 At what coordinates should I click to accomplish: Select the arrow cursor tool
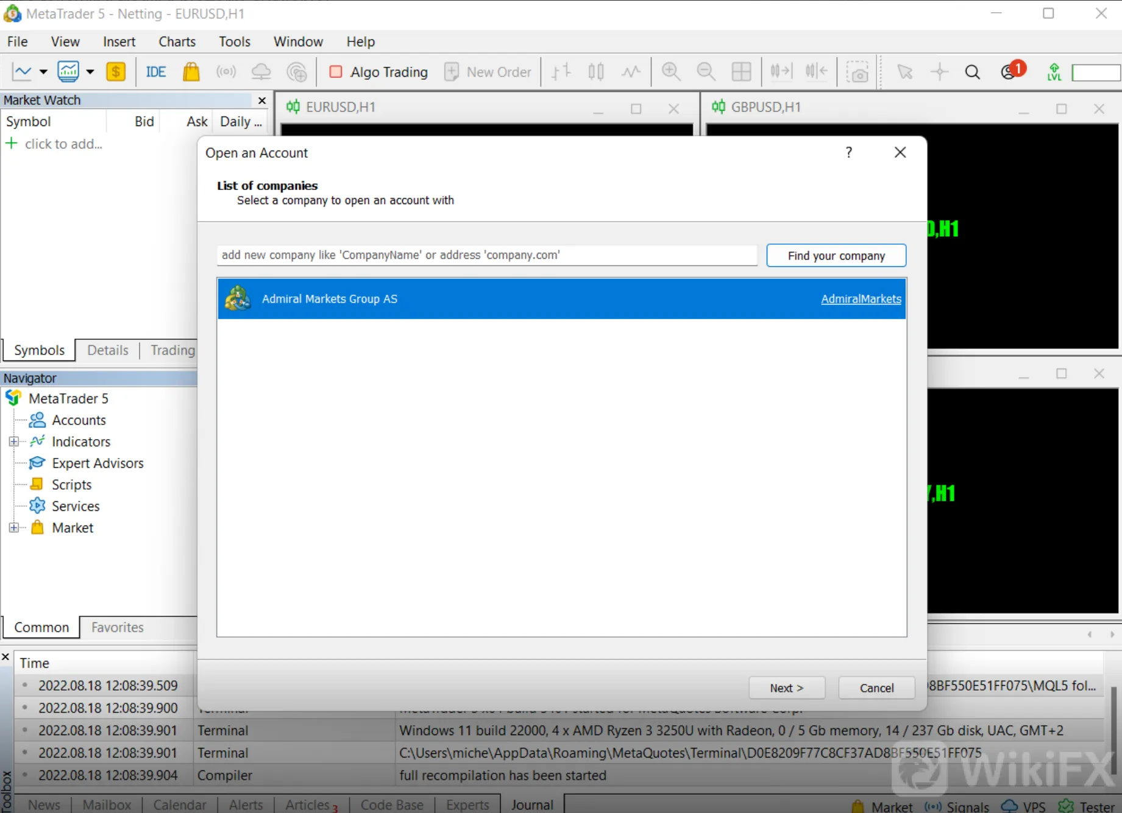[x=905, y=72]
